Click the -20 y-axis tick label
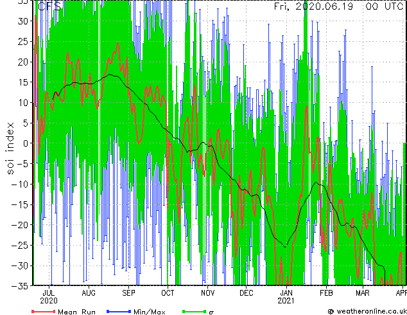 click(x=20, y=225)
